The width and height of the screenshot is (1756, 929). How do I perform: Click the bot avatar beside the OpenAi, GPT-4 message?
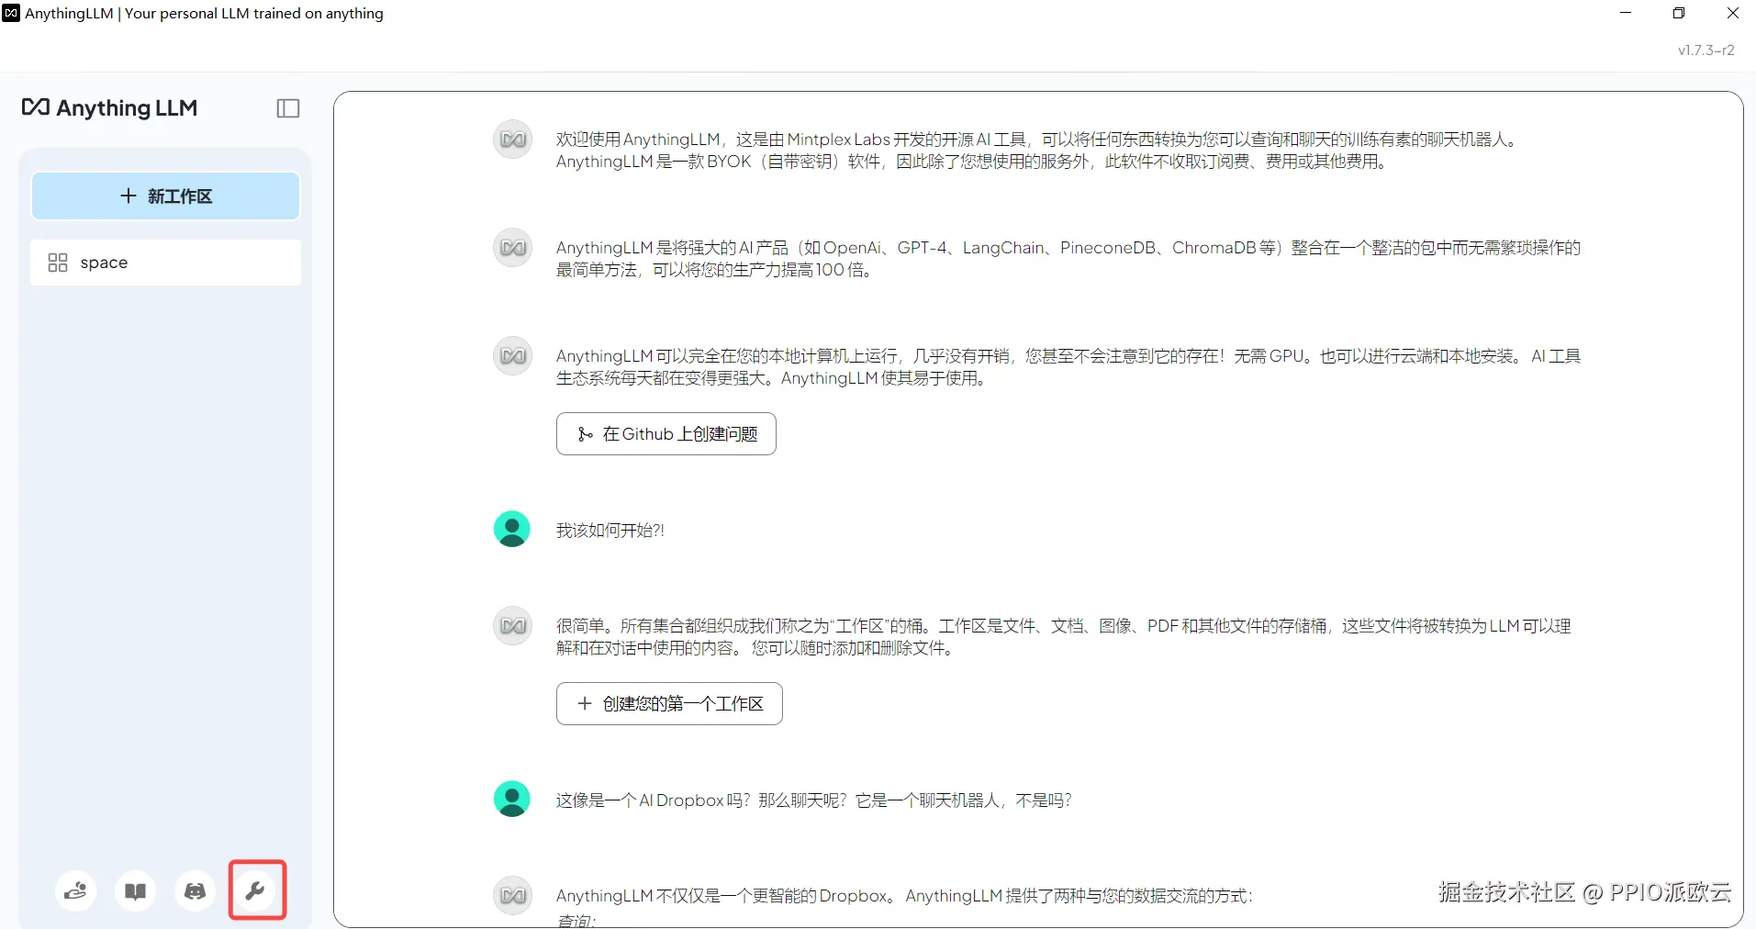513,248
